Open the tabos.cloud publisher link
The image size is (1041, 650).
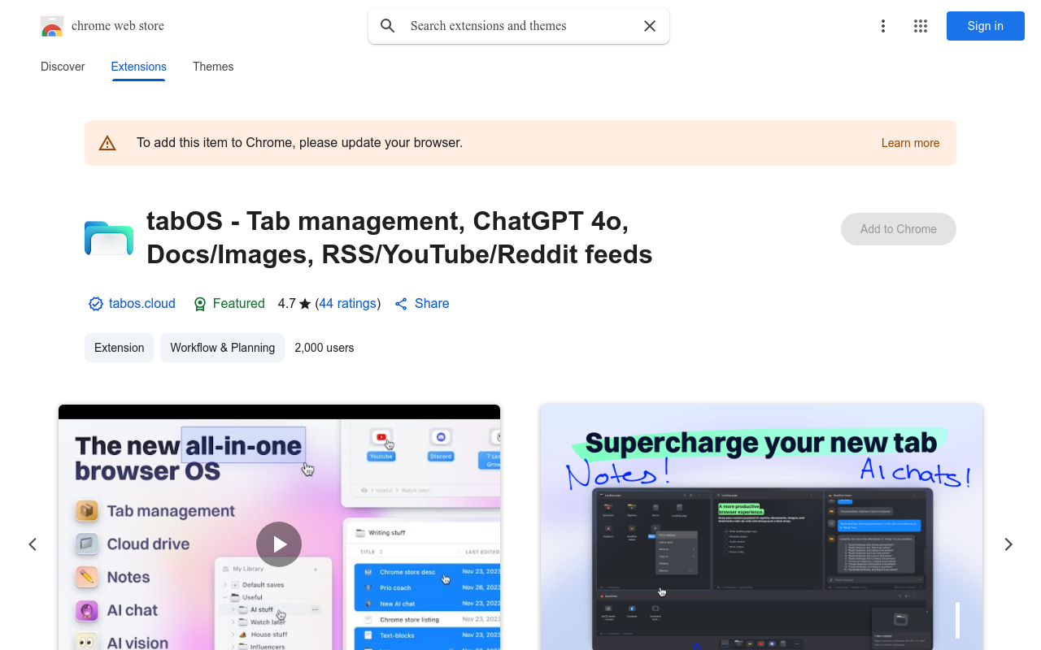[142, 304]
